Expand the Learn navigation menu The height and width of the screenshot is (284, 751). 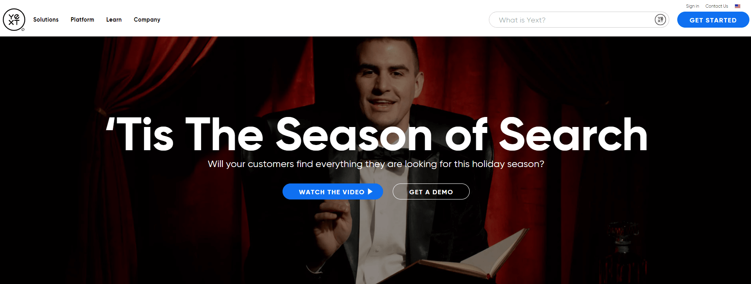point(114,20)
